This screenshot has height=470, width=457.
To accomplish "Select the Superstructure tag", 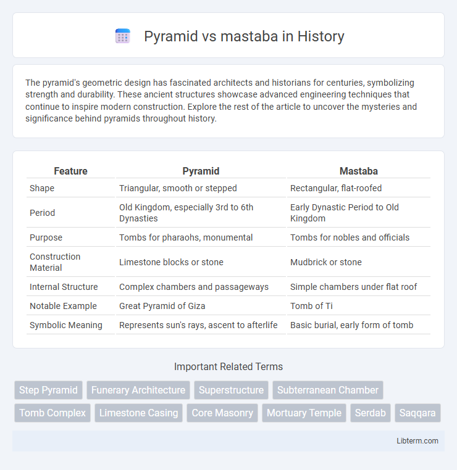I will pos(231,390).
